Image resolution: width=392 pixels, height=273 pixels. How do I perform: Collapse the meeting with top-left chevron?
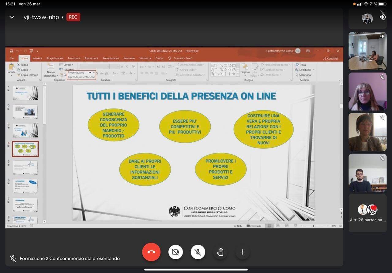click(12, 17)
